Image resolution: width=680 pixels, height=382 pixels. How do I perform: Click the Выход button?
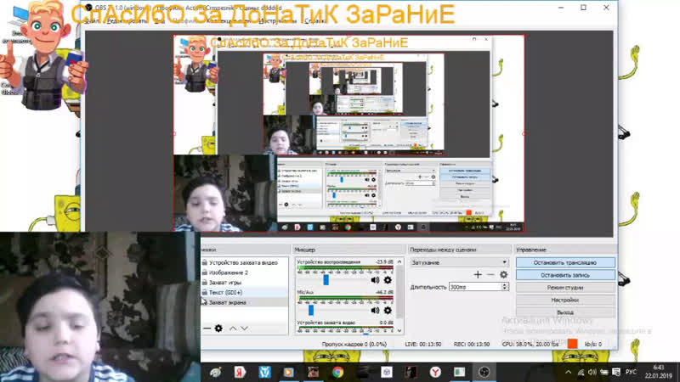coord(565,312)
